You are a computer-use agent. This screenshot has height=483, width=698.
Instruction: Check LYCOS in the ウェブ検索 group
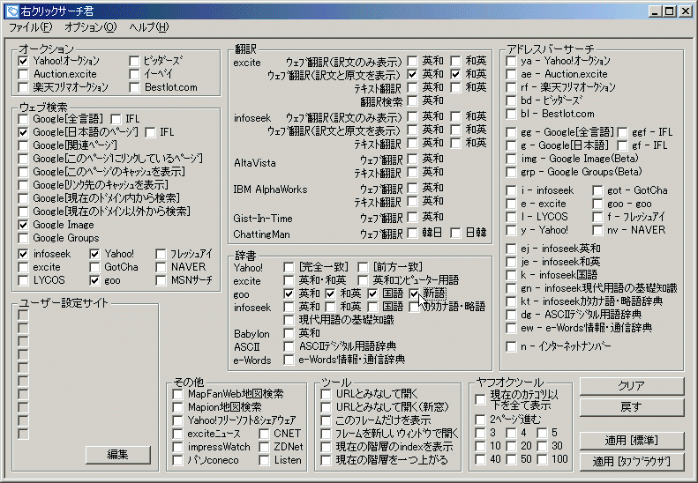pyautogui.click(x=23, y=280)
